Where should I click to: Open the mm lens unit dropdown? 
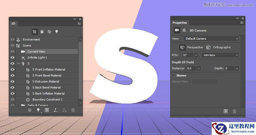(220, 55)
